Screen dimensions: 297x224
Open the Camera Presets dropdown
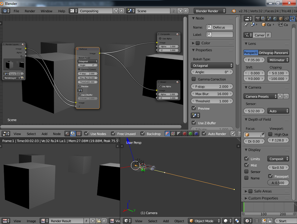pyautogui.click(x=260, y=96)
